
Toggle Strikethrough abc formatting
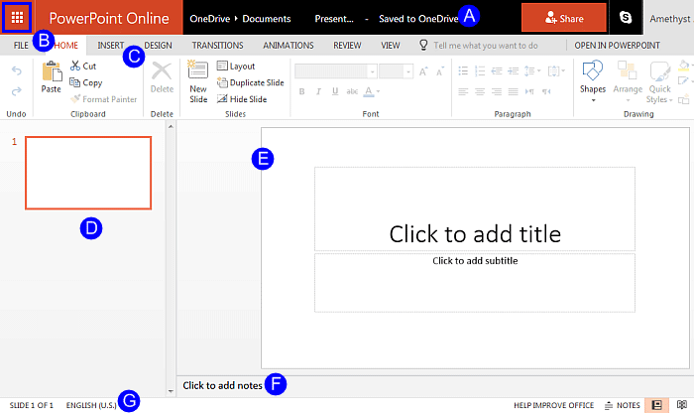click(352, 91)
